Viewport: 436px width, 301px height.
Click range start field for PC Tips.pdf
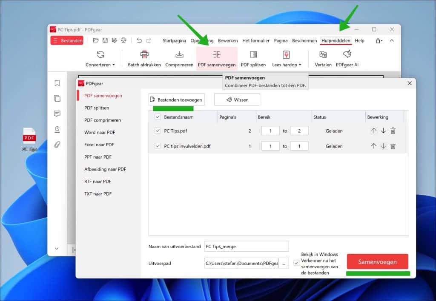point(270,131)
